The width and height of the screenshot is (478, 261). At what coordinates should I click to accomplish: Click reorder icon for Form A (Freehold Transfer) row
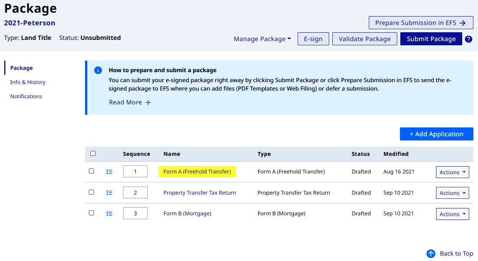coord(109,172)
